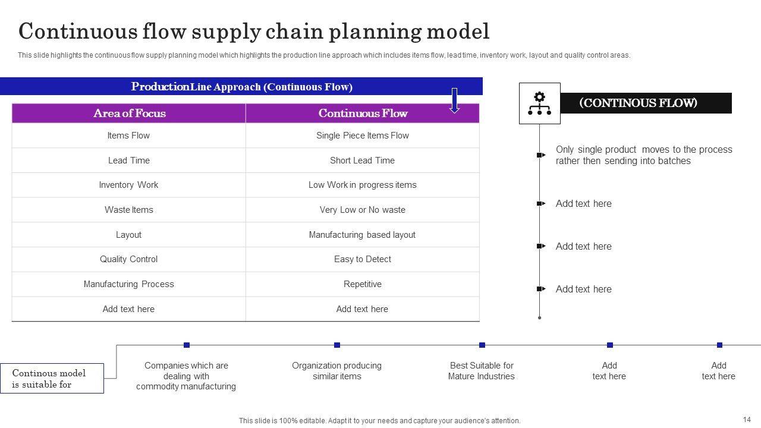Click the blue down arrow icon

coord(454,100)
